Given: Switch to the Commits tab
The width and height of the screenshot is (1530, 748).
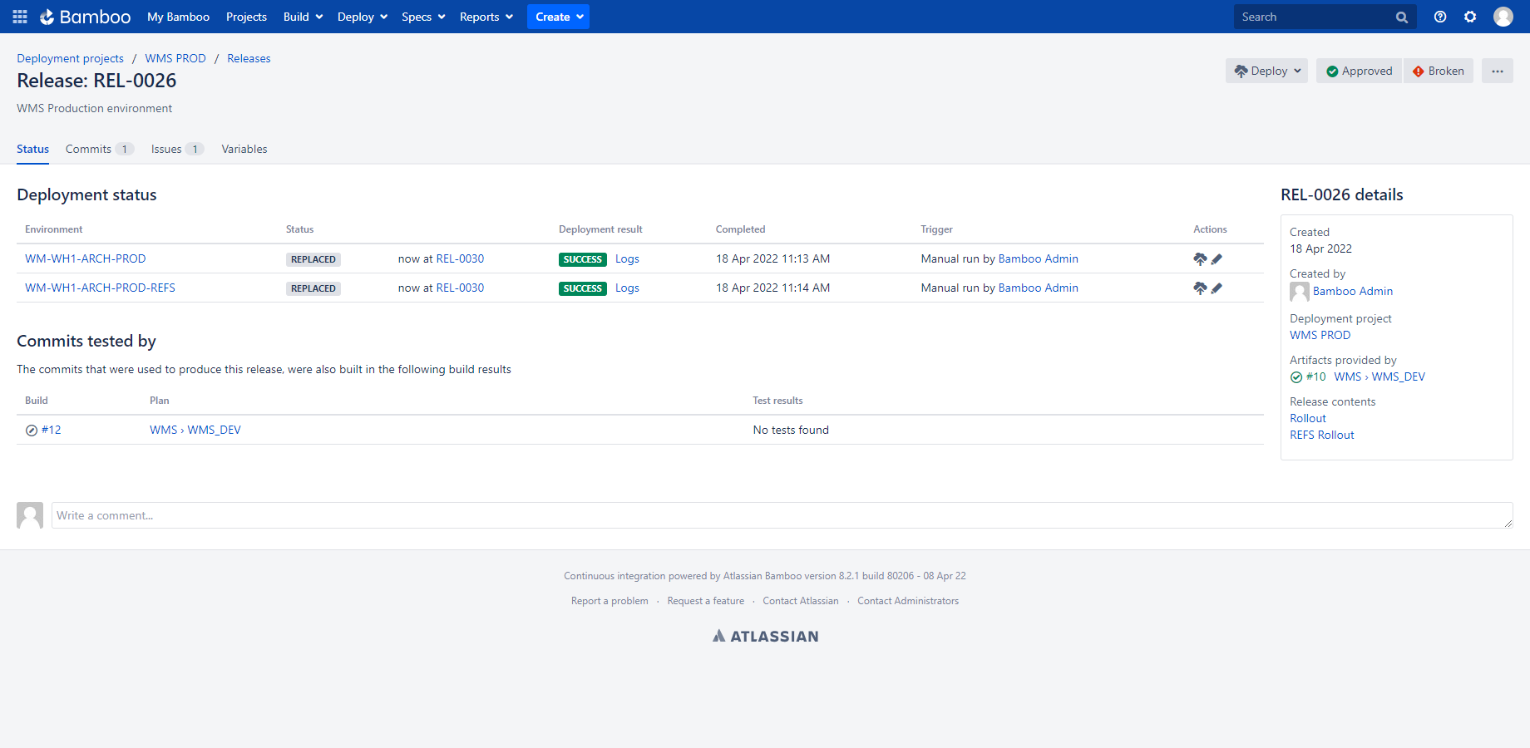Looking at the screenshot, I should click(x=99, y=150).
